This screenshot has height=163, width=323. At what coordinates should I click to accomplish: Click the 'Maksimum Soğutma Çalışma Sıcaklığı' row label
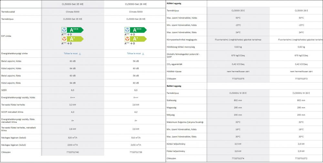point(185,122)
